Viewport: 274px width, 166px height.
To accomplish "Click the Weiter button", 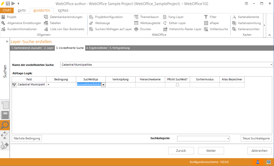I will (211, 151).
